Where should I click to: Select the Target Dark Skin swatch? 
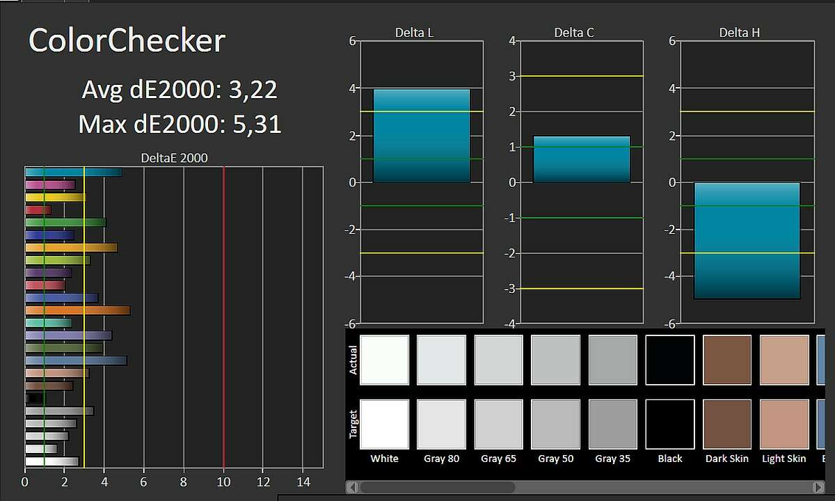[x=727, y=424]
